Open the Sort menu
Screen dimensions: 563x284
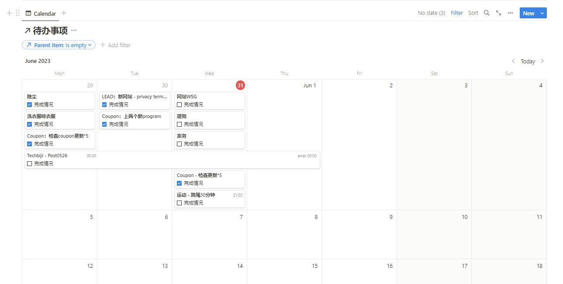point(473,13)
